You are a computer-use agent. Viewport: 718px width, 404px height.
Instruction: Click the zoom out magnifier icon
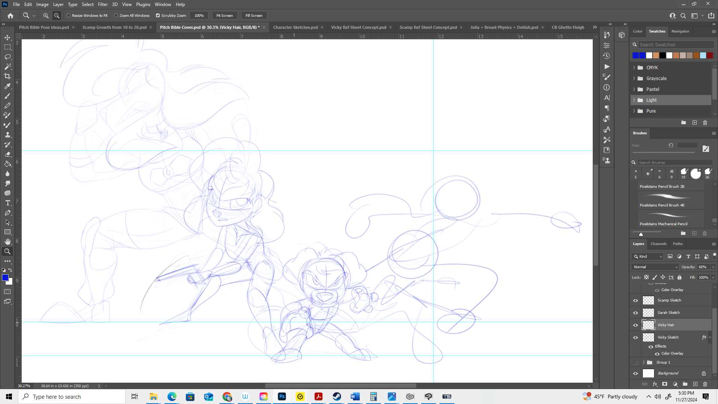click(57, 16)
